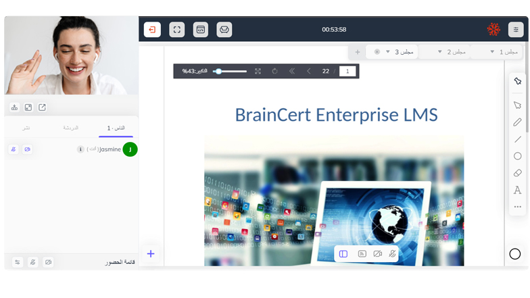530x298 pixels.
Task: Open top-right settings sliders button
Action: pos(516,30)
